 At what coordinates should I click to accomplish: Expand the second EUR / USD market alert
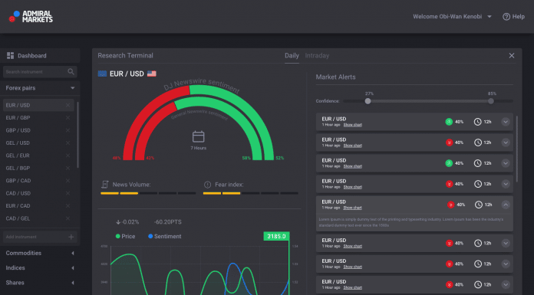pyautogui.click(x=506, y=143)
